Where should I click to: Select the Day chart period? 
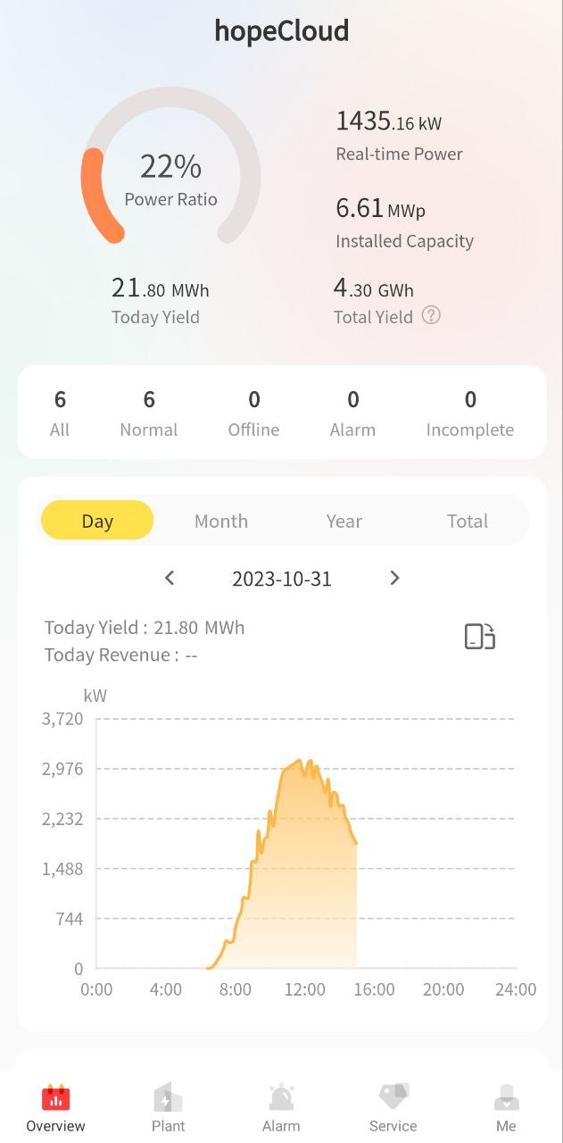(97, 521)
